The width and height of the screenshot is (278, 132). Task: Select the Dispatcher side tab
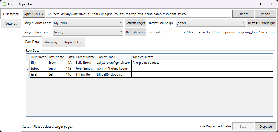tap(11, 14)
